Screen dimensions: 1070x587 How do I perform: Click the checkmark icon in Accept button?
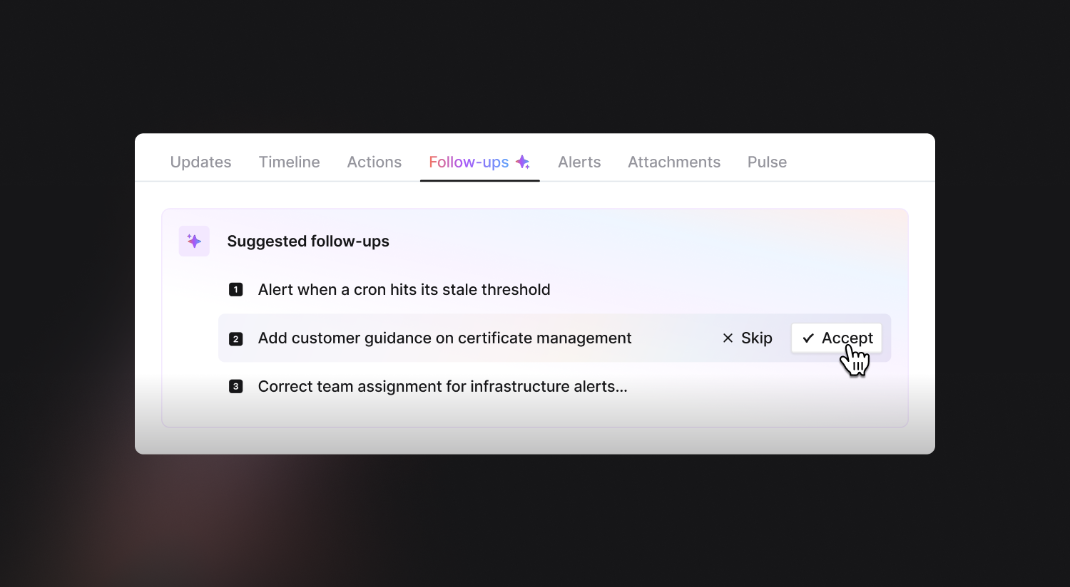pos(808,338)
